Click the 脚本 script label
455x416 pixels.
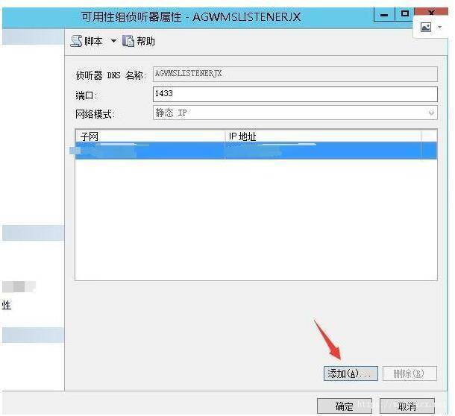[93, 41]
